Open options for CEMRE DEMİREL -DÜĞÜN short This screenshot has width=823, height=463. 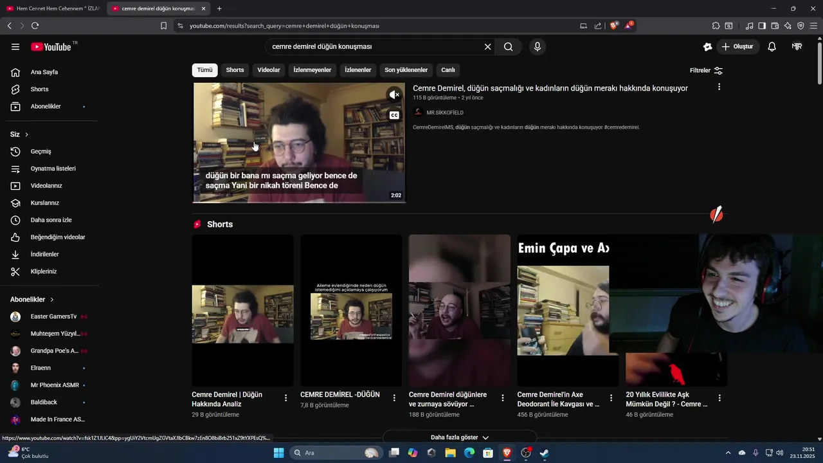(x=394, y=398)
